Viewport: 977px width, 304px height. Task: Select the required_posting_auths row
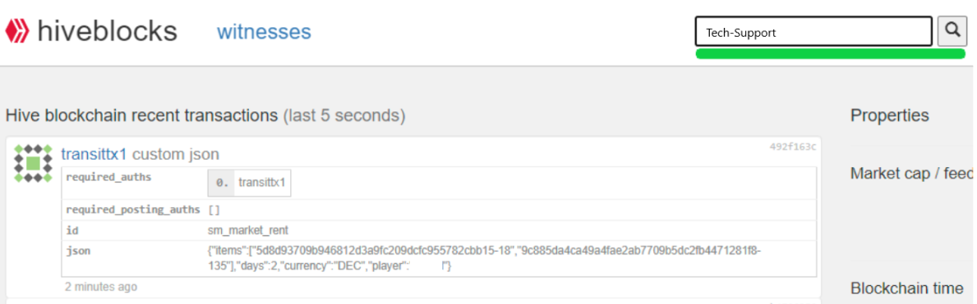pyautogui.click(x=439, y=210)
